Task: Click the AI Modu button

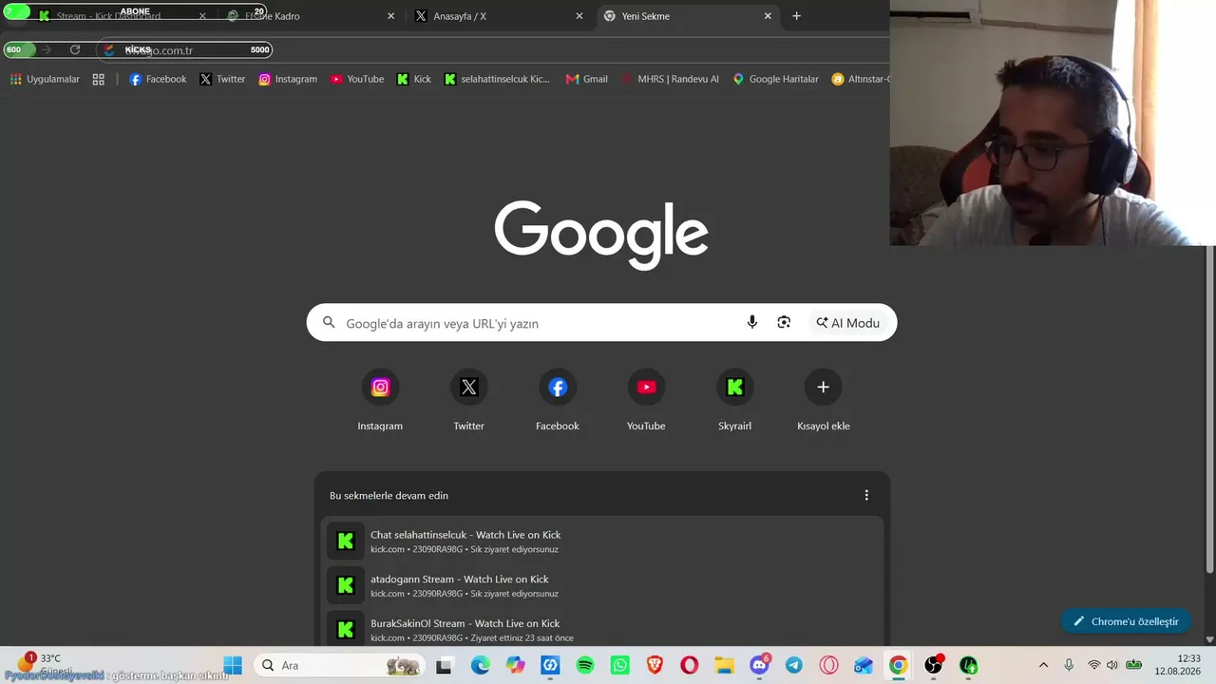Action: [847, 322]
